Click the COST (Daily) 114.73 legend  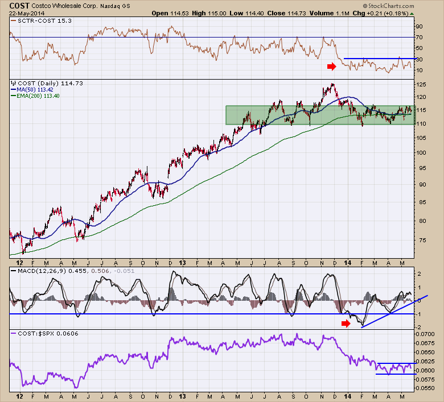point(51,83)
